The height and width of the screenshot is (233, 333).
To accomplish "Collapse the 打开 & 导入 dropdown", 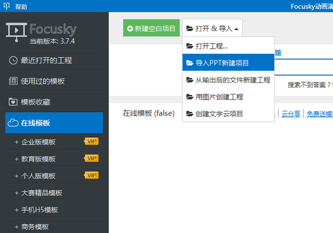I will pos(212,28).
